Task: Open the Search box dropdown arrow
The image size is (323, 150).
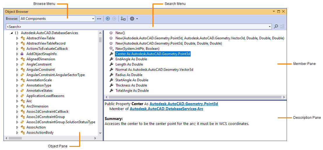Action: tap(270, 27)
